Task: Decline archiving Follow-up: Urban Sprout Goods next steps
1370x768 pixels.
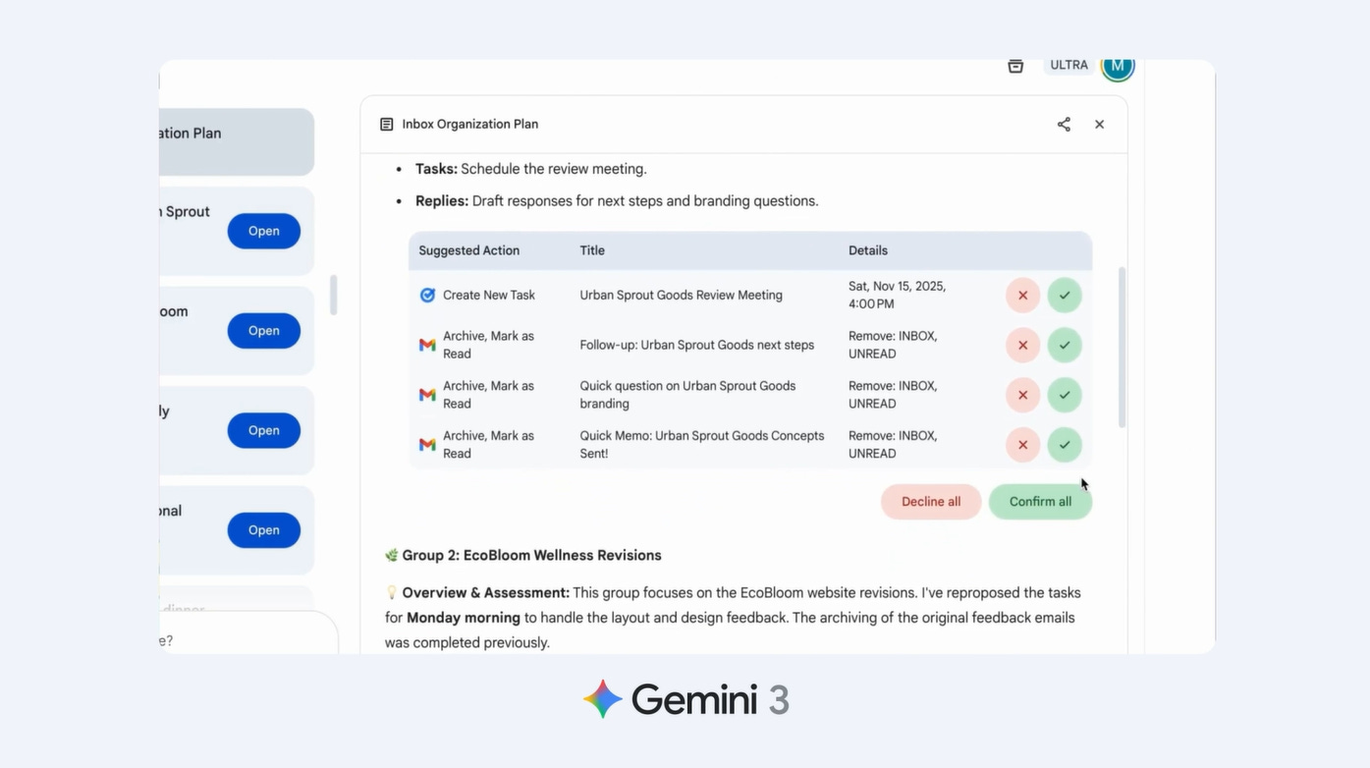Action: [1022, 345]
